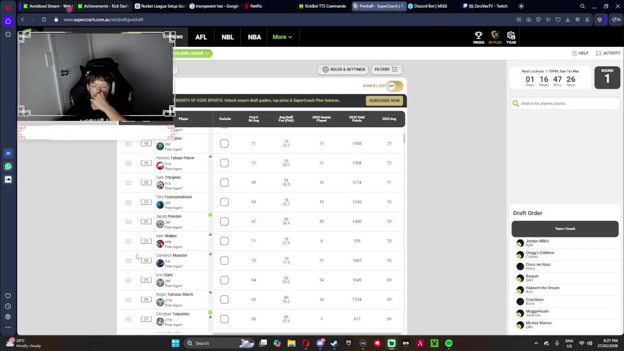The width and height of the screenshot is (624, 351).
Task: Click the Search for players, teams field
Action: (565, 103)
